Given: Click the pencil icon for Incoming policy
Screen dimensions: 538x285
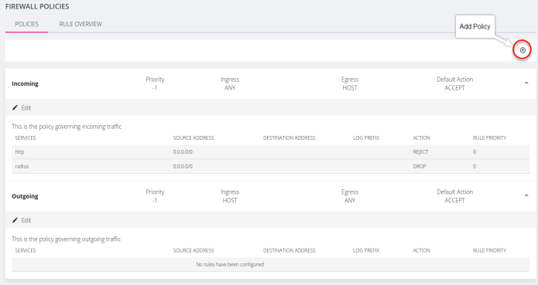Looking at the screenshot, I should 15,108.
